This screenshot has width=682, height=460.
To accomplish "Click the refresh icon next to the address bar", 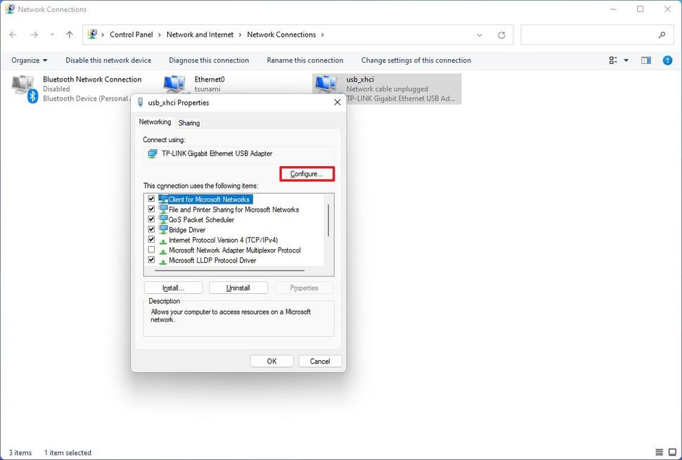I will click(x=503, y=34).
